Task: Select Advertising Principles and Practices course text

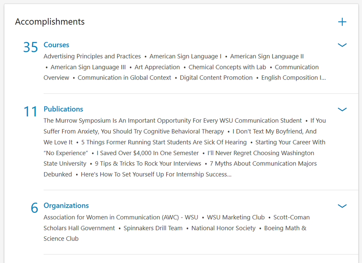Action: [x=92, y=57]
